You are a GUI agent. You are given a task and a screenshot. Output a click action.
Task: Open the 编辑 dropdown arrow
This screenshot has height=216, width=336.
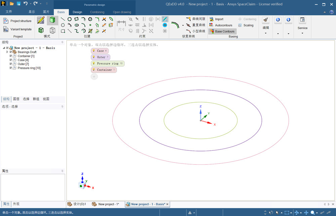tap(265, 33)
